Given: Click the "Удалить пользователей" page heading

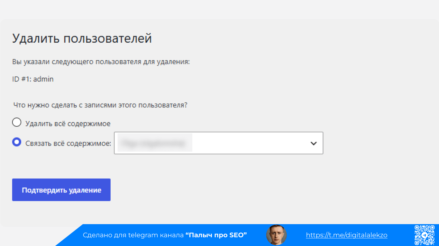Looking at the screenshot, I should point(82,38).
